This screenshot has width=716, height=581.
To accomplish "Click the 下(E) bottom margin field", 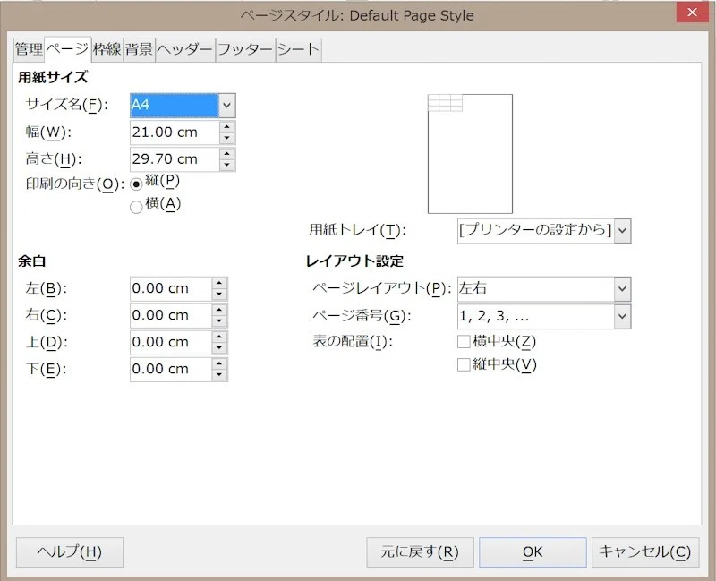I will 170,369.
